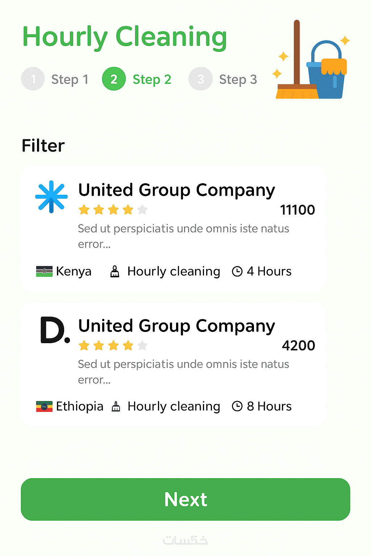Click the star rating on the Kenya card

[x=113, y=210]
